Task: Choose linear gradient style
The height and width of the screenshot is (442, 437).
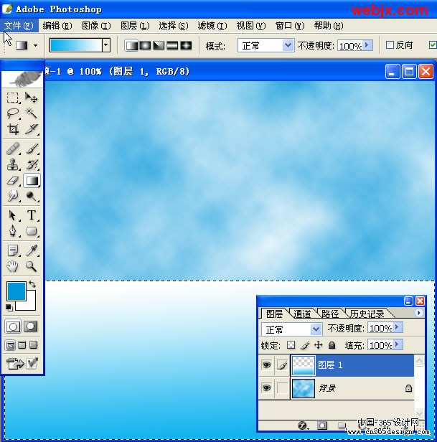Action: pyautogui.click(x=131, y=45)
